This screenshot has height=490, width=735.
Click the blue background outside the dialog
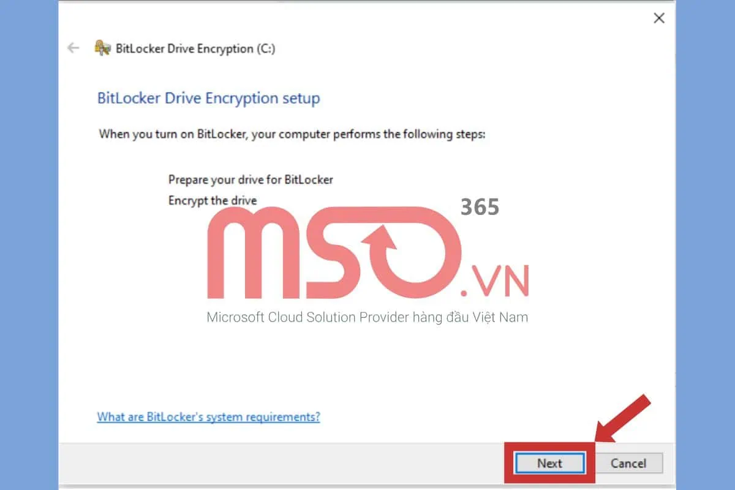29,245
